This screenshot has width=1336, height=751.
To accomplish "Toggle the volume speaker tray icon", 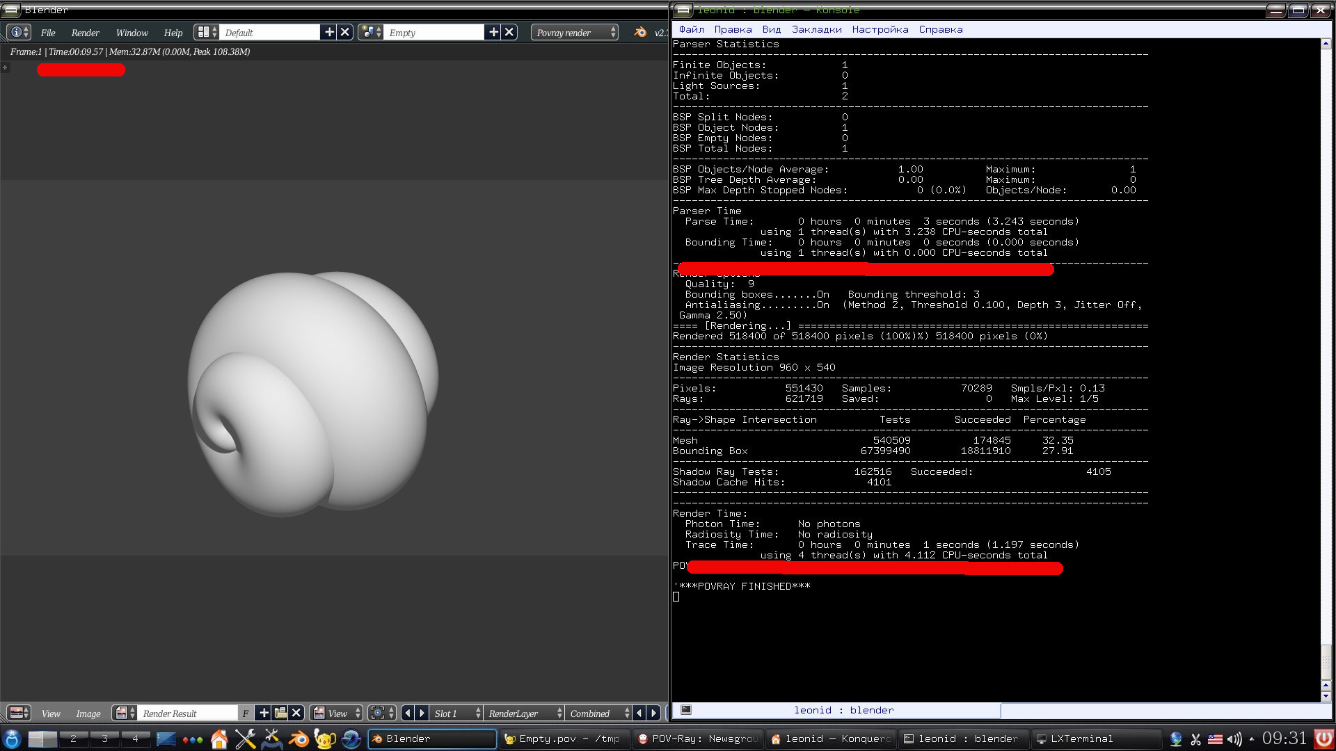I will coord(1234,738).
